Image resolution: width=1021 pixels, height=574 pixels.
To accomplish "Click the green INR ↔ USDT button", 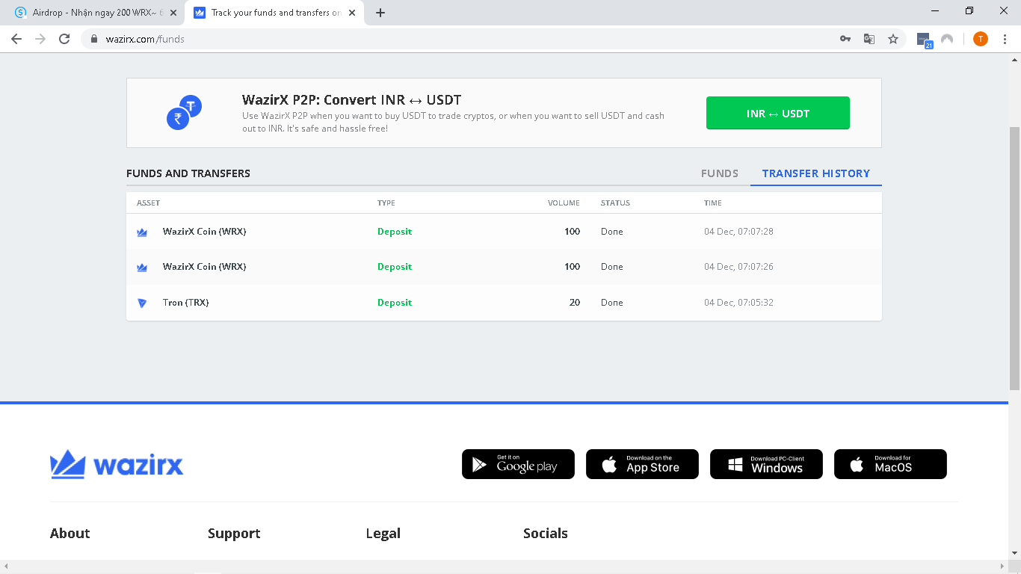I will (x=777, y=113).
